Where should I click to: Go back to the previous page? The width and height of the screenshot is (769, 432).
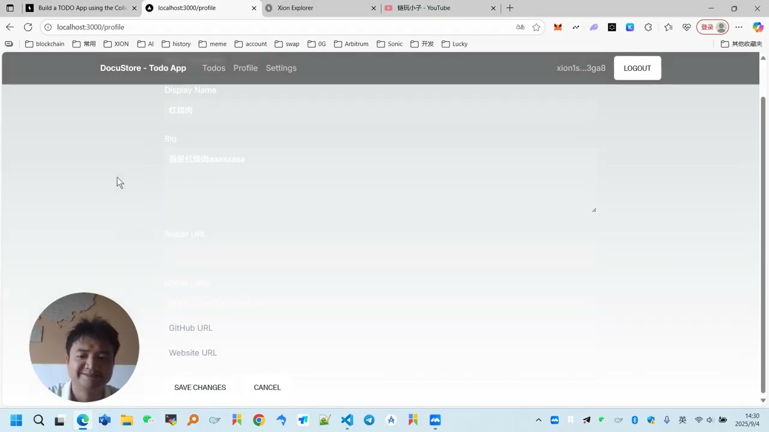coord(10,27)
